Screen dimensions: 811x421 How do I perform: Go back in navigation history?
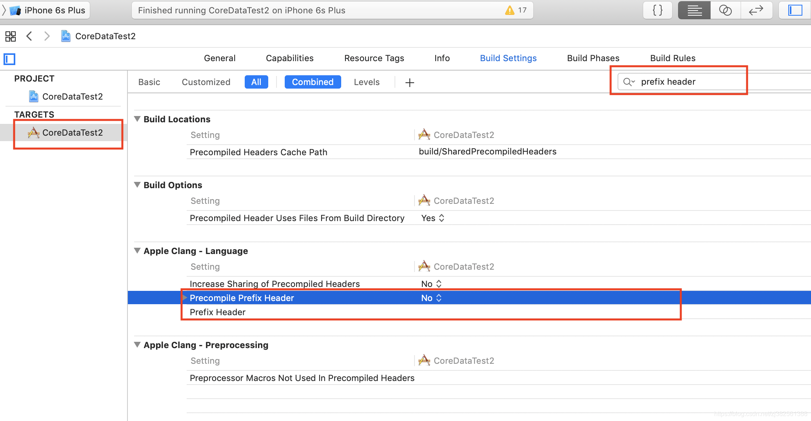[x=29, y=36]
